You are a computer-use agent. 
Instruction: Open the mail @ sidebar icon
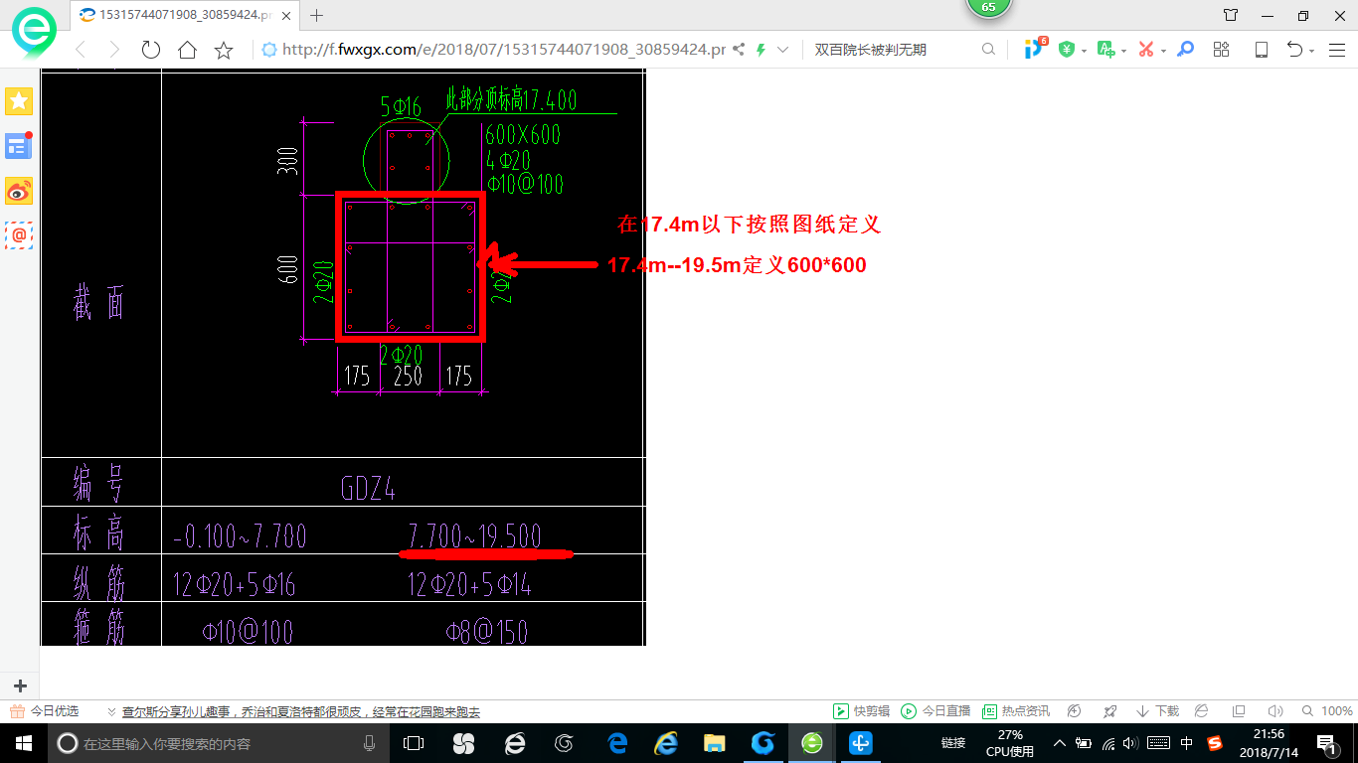(19, 235)
